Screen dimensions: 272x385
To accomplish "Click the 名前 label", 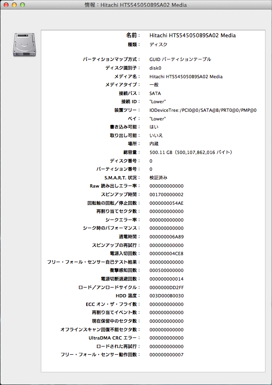I will point(133,35).
